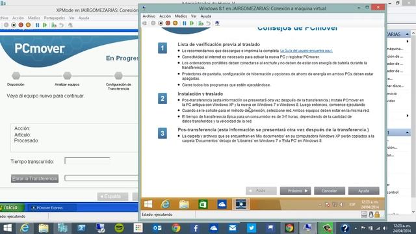416x234 pixels.
Task: Click transfer progress bar in XPMode PCmover
Action: (101, 177)
